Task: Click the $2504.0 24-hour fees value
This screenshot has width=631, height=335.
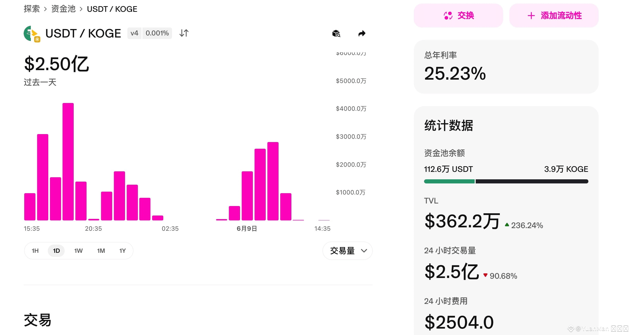Action: 459,322
